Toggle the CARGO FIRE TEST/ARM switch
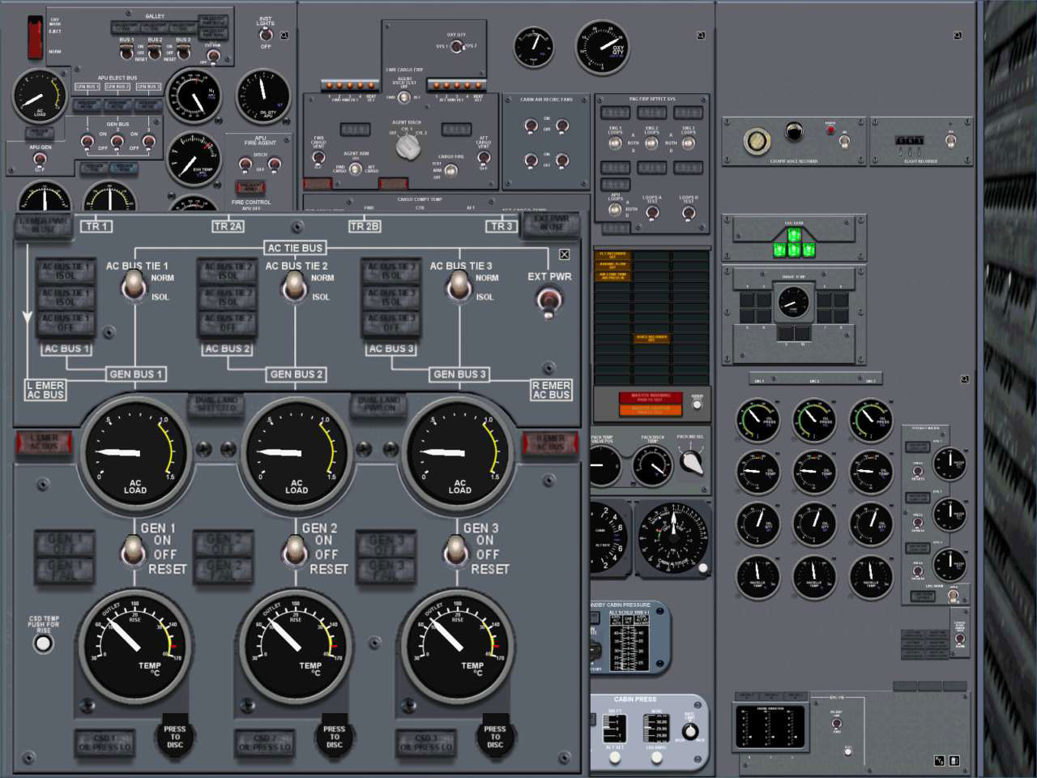 coord(450,170)
